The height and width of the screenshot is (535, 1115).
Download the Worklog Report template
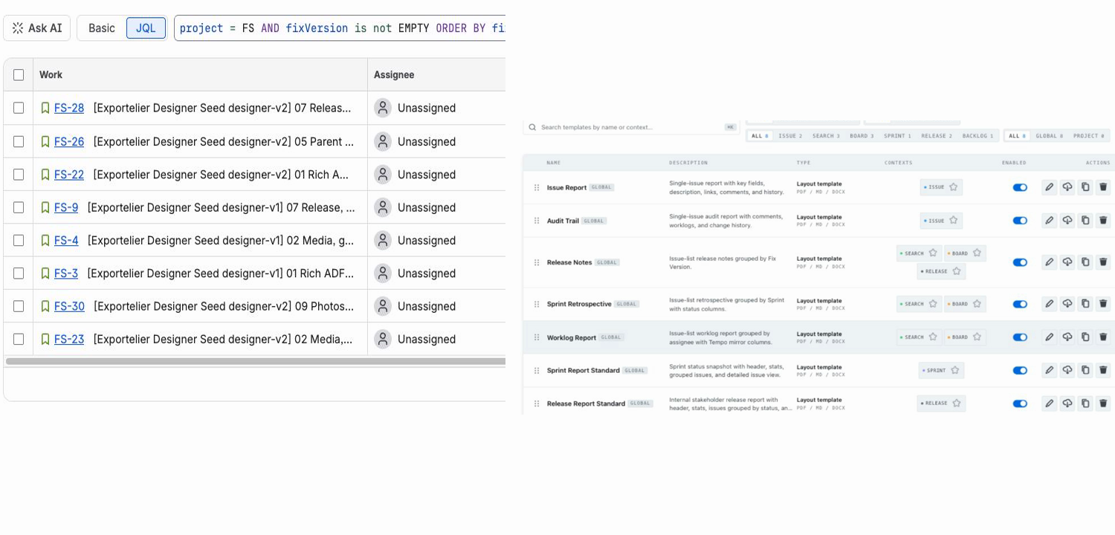tap(1067, 337)
